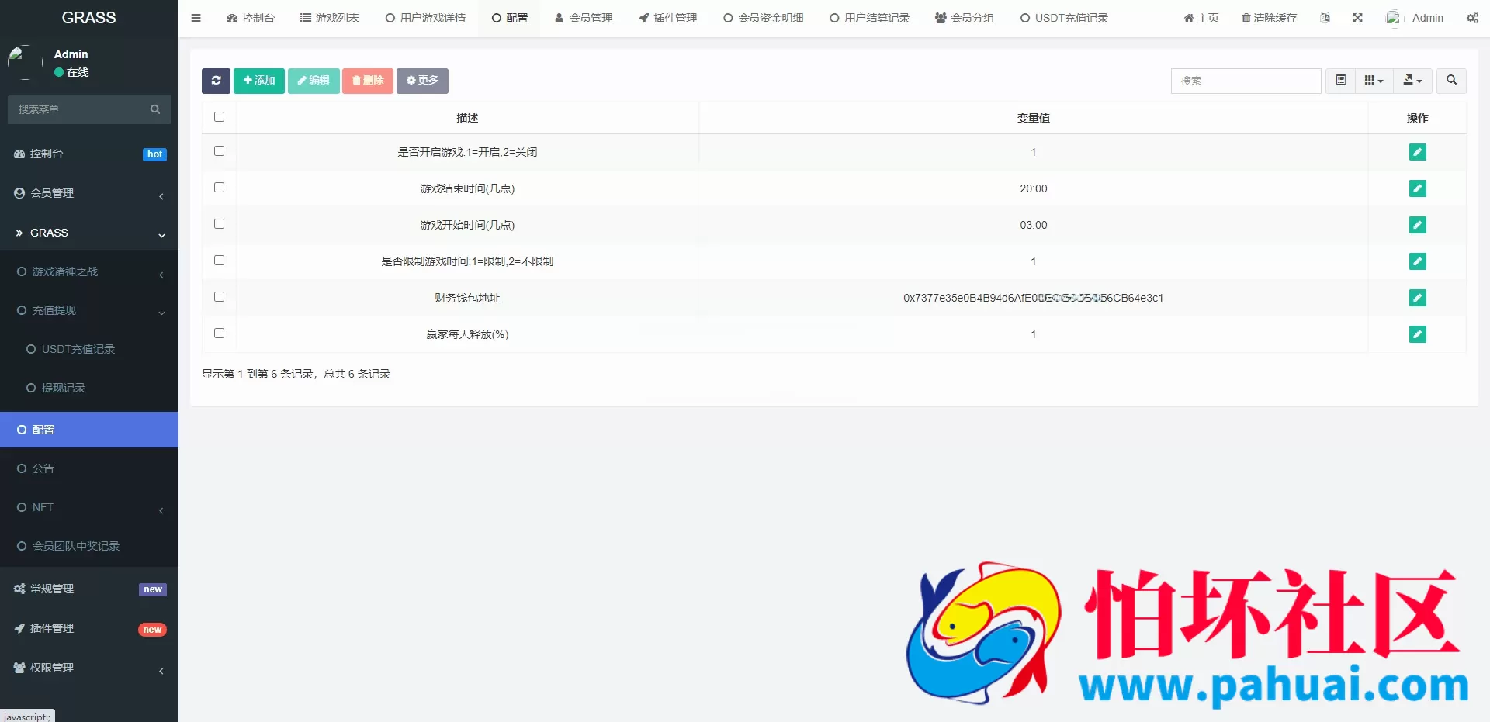This screenshot has height=722, width=1490.
Task: Click the table 搜索 search input
Action: 1246,81
